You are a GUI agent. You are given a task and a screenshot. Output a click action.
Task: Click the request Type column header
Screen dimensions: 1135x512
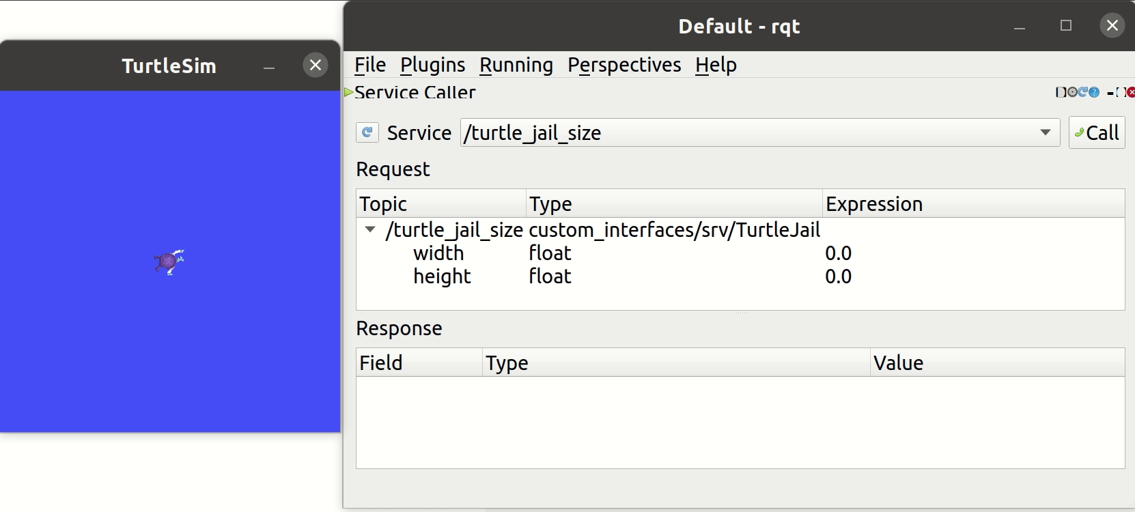point(674,203)
